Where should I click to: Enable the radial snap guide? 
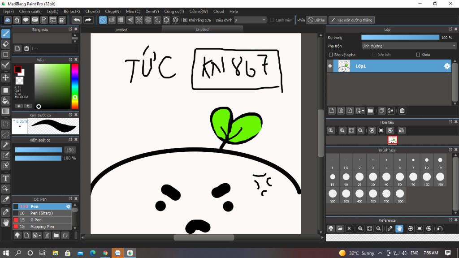click(x=139, y=20)
